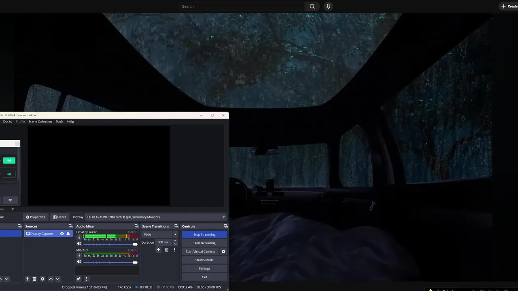Expand the small dropdown arrow below the dock
Viewport: 518px width, 291px height.
tap(13, 209)
